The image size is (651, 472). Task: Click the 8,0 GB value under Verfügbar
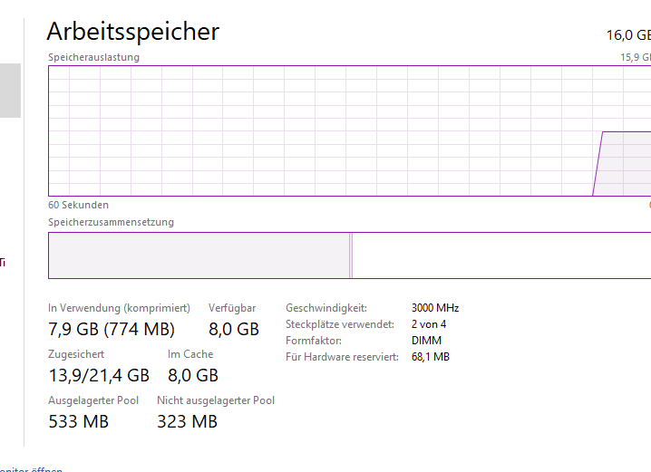pyautogui.click(x=234, y=329)
